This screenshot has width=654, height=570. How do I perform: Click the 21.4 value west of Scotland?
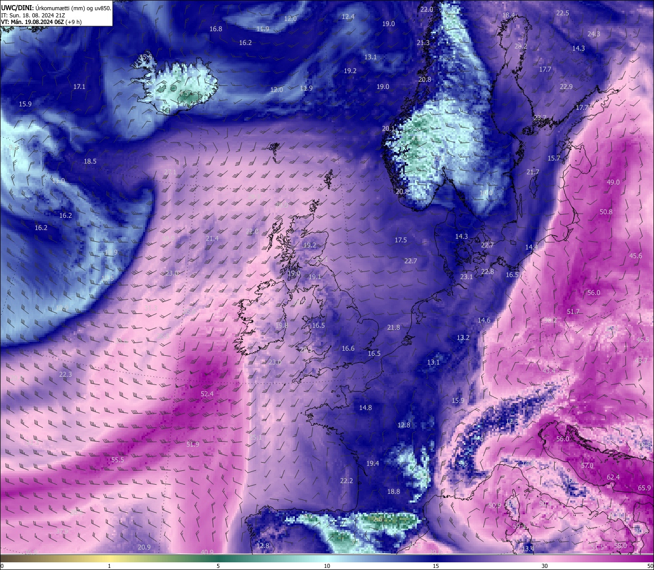tap(212, 239)
